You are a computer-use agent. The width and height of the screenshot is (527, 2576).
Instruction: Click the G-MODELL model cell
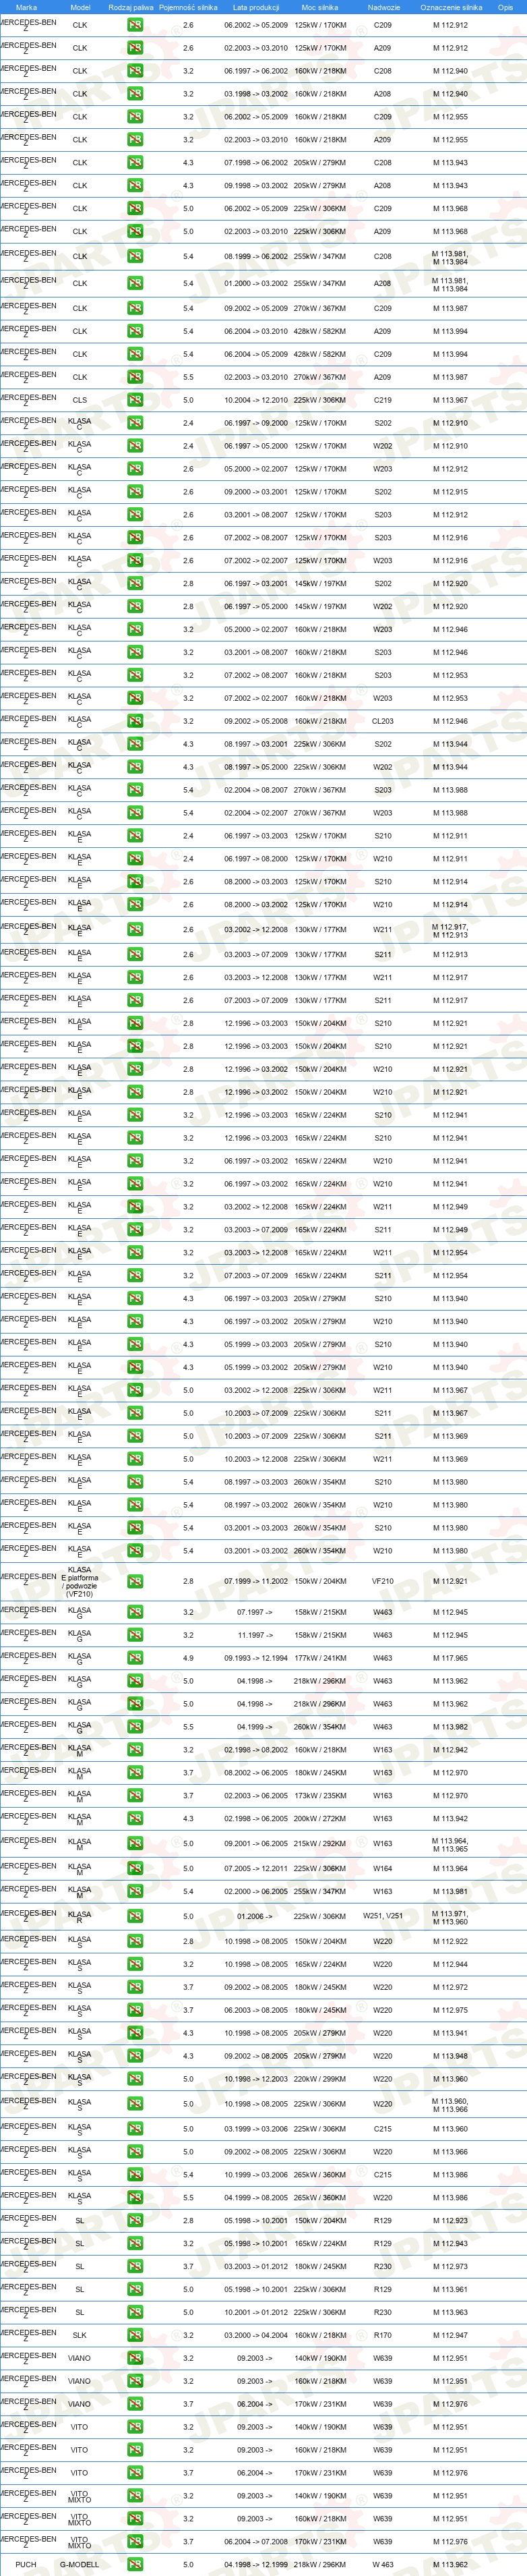coord(80,2564)
